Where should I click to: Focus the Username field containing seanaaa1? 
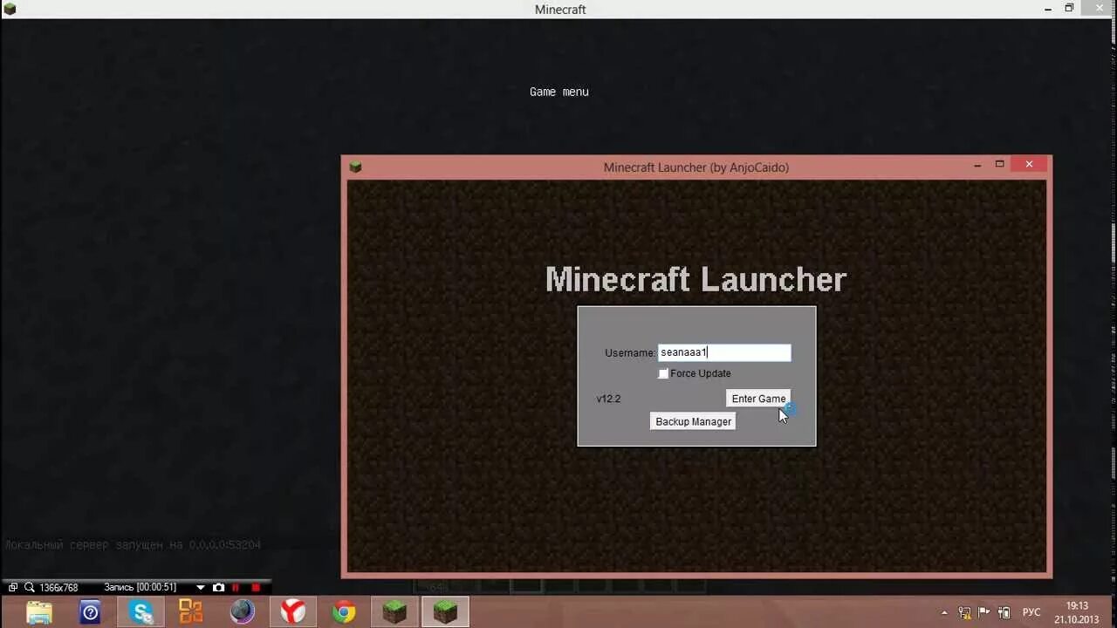point(724,352)
